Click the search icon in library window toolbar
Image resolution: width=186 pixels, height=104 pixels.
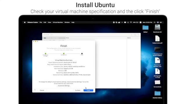pyautogui.click(x=138, y=35)
